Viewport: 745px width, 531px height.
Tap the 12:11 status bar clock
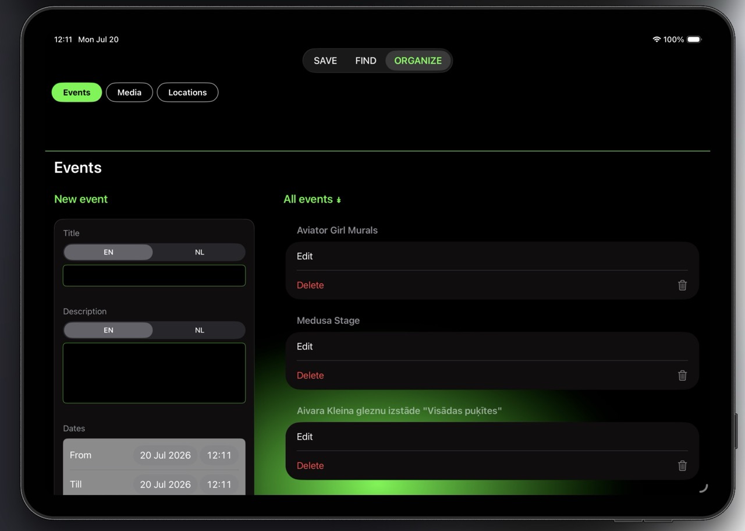coord(63,40)
